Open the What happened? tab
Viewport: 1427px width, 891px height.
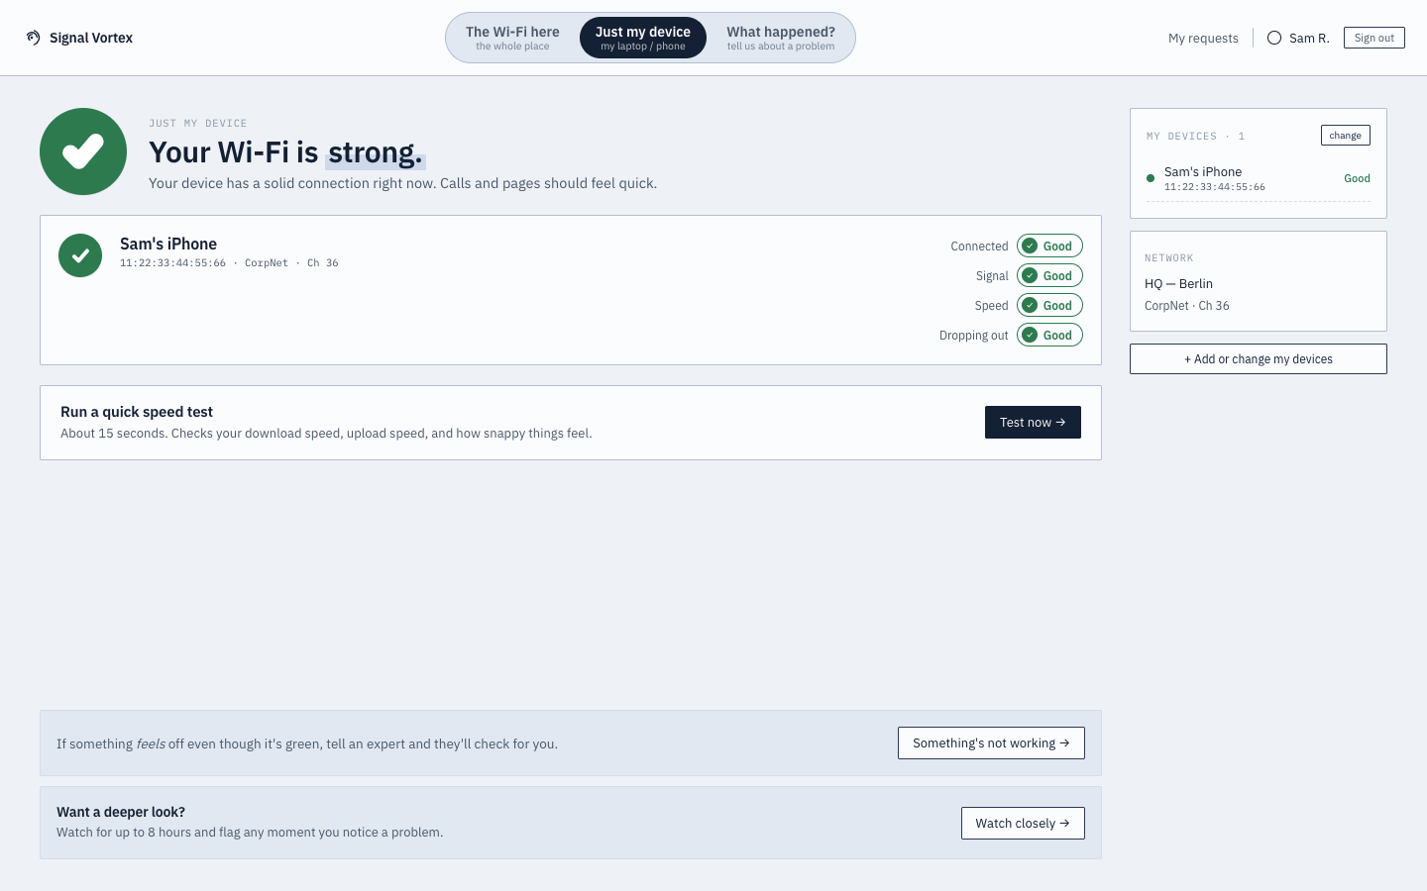781,38
